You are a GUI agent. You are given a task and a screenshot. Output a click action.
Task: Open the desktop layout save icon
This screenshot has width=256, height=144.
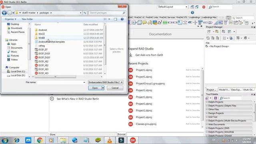(192, 7)
